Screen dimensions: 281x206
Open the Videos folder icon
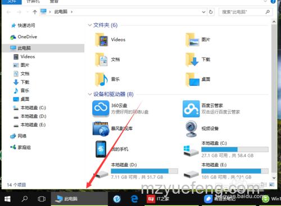102,40
